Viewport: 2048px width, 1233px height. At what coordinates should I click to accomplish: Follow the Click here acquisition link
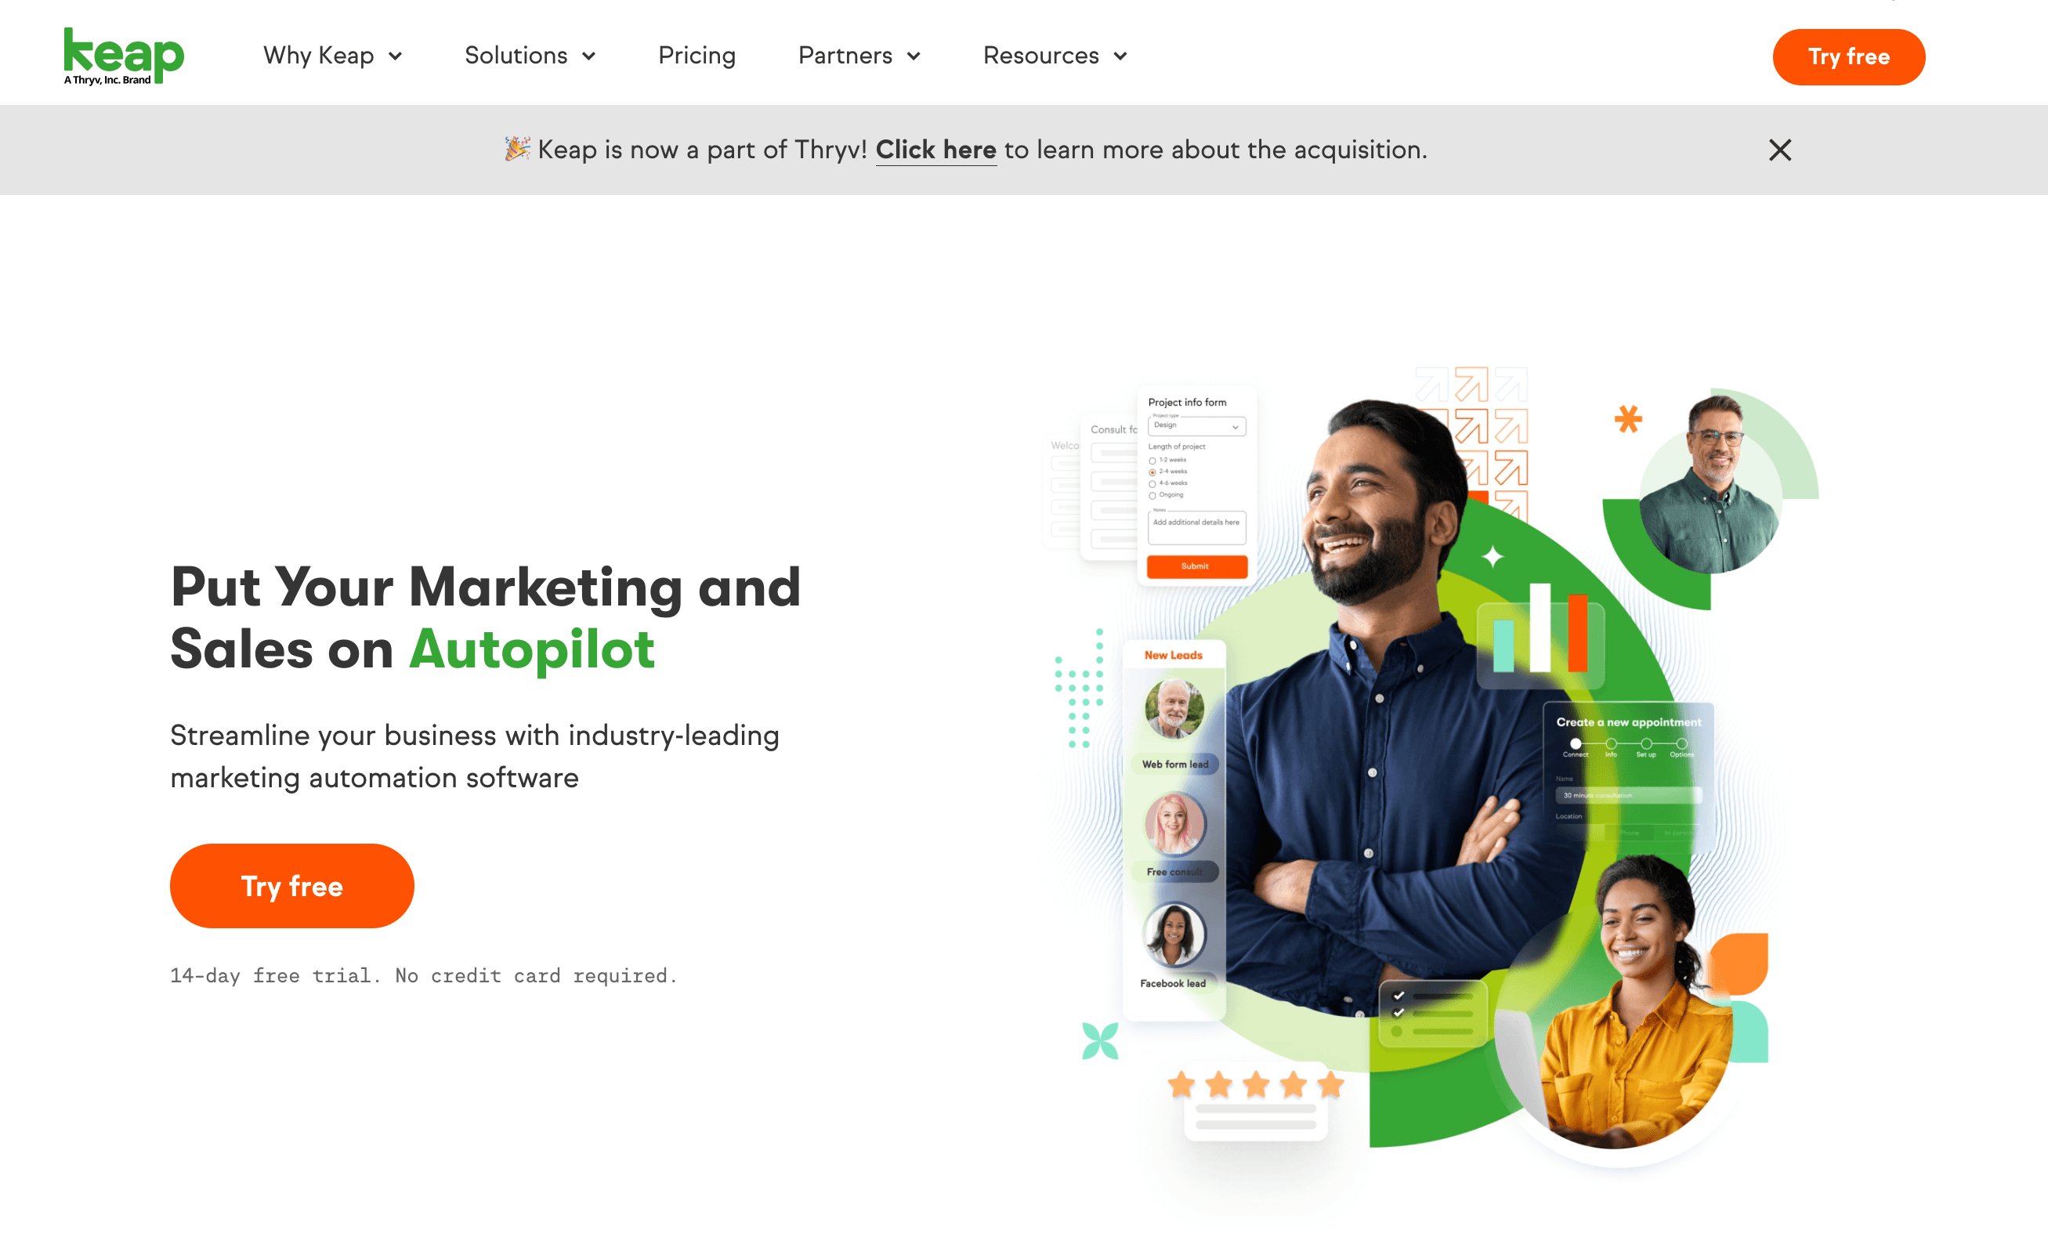[x=935, y=150]
